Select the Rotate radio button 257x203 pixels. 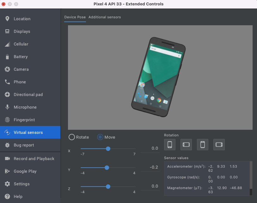(72, 137)
